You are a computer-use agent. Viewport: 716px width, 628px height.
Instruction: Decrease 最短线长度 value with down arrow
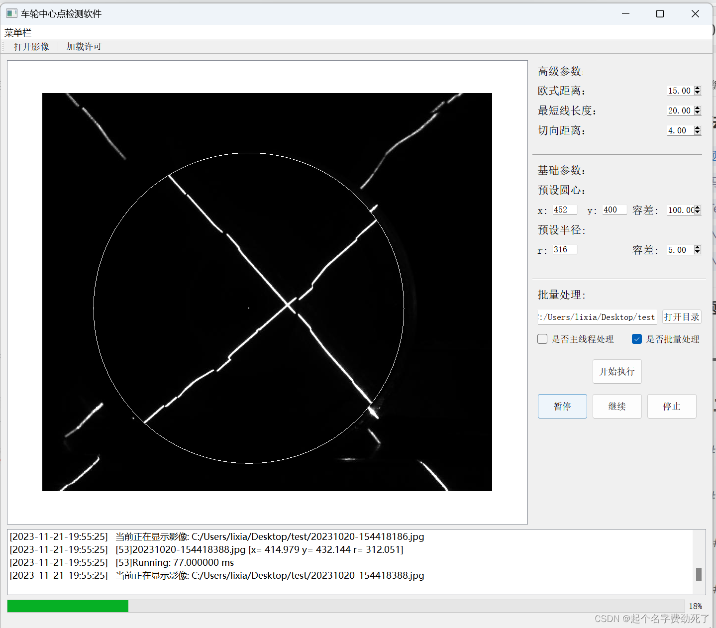tap(698, 113)
